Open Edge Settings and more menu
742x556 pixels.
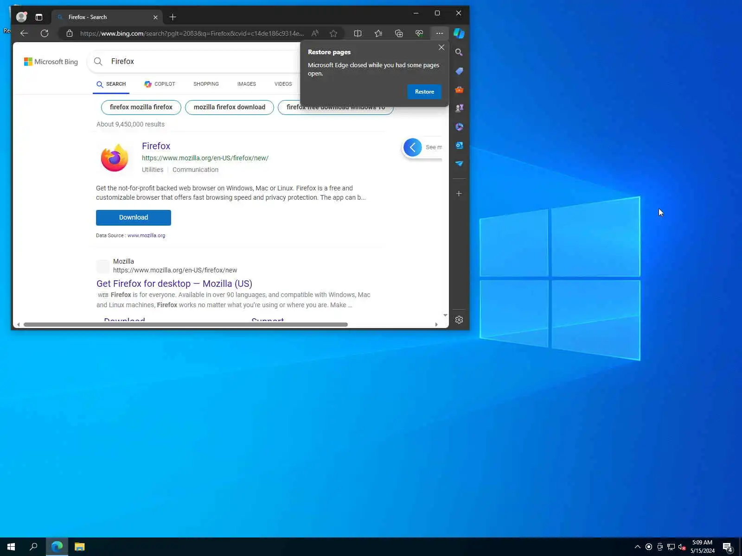pyautogui.click(x=440, y=33)
